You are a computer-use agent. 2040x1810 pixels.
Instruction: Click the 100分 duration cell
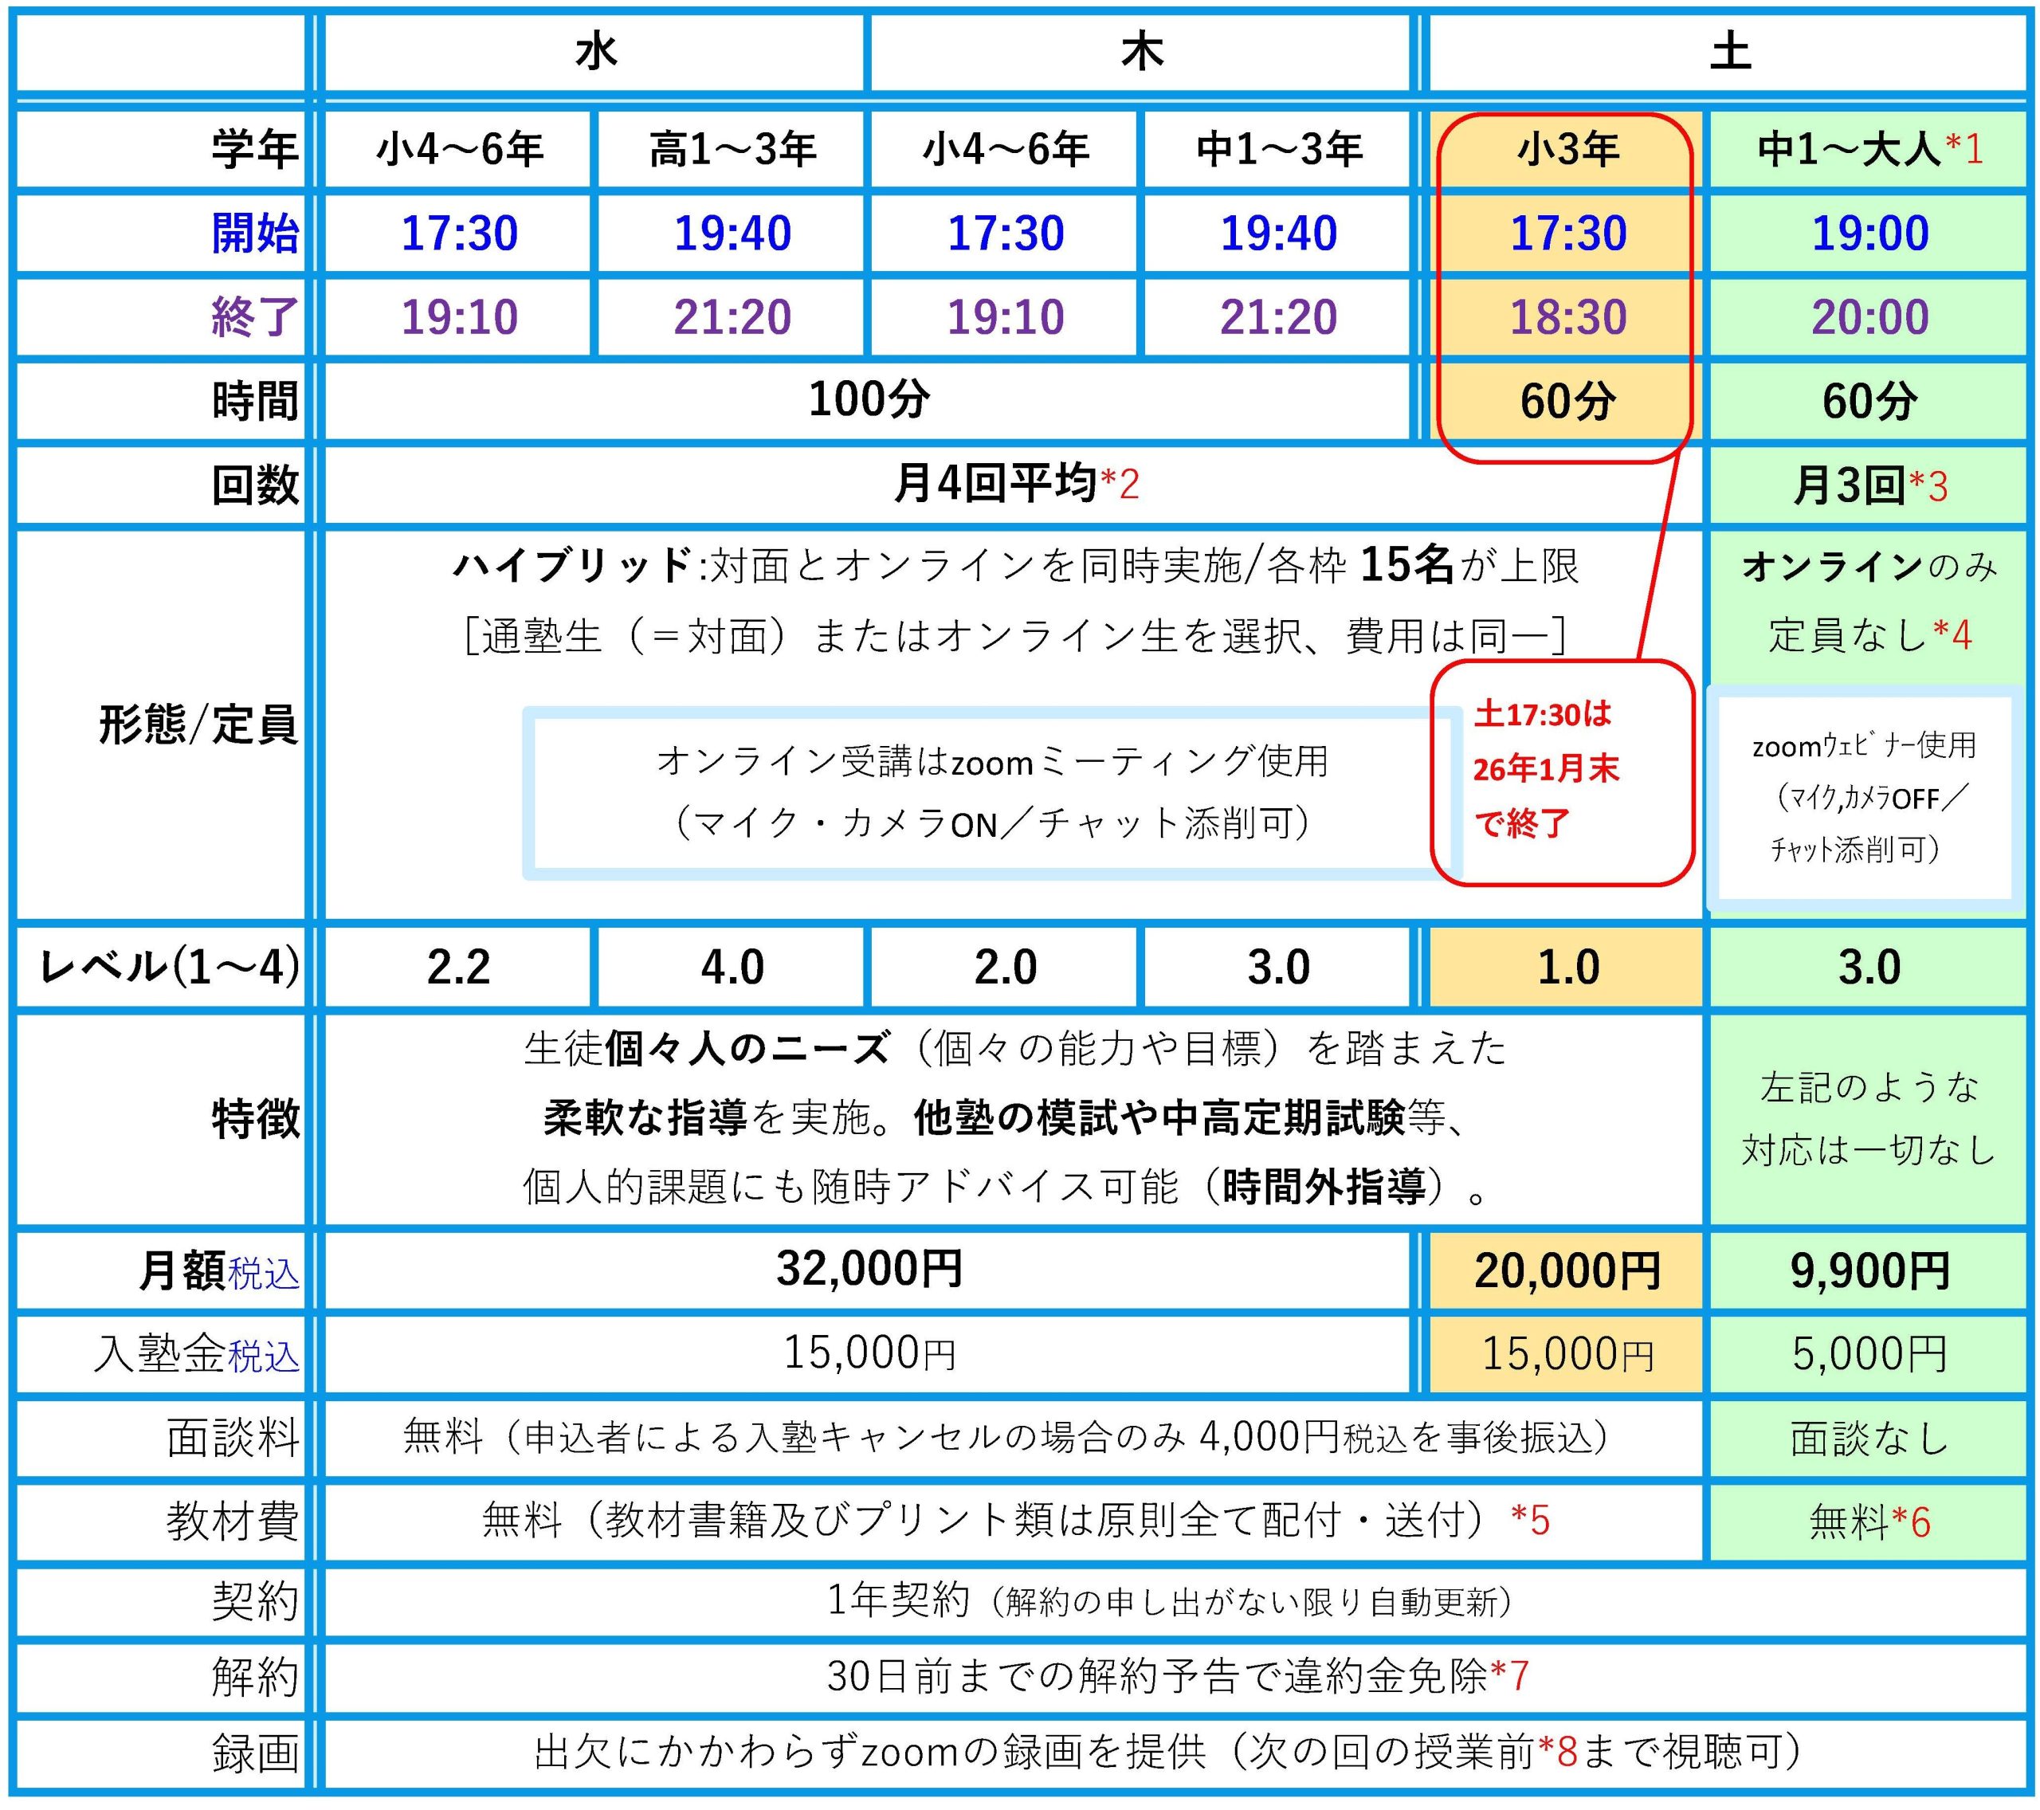[869, 400]
